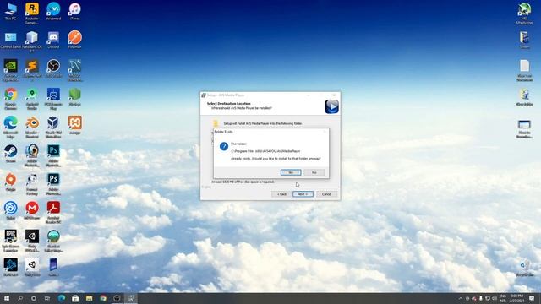Open MSI Afterburner desktop icon

pyautogui.click(x=524, y=14)
